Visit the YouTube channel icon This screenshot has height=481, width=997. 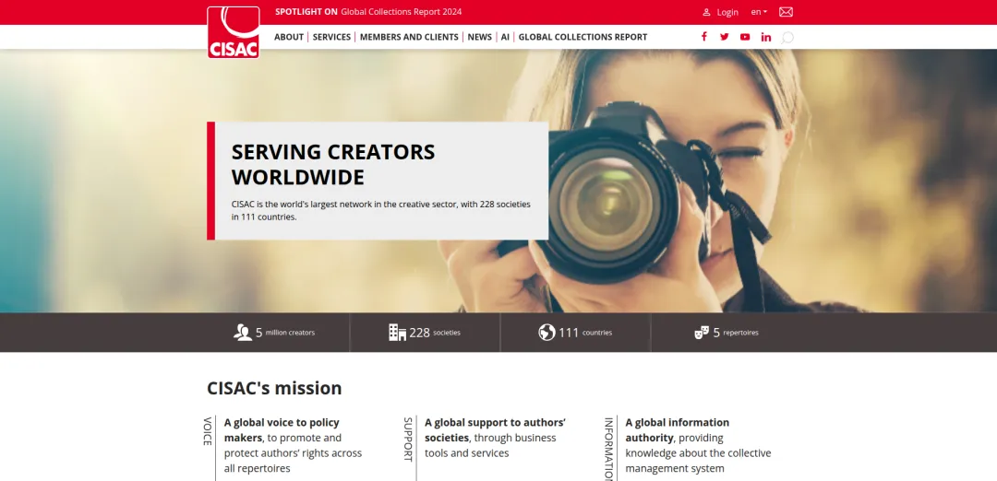745,37
